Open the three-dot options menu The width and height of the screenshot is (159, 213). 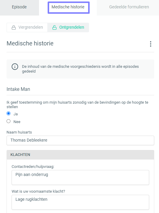tap(150, 44)
